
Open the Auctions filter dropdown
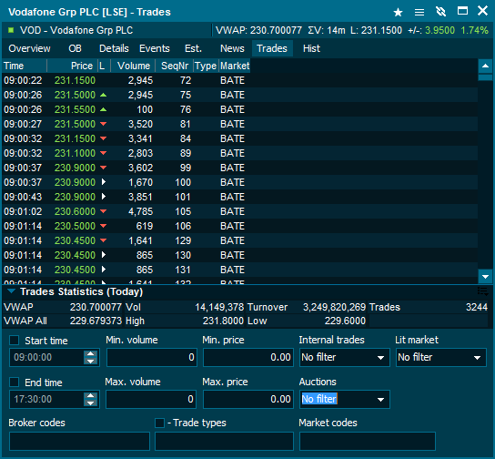pos(345,399)
